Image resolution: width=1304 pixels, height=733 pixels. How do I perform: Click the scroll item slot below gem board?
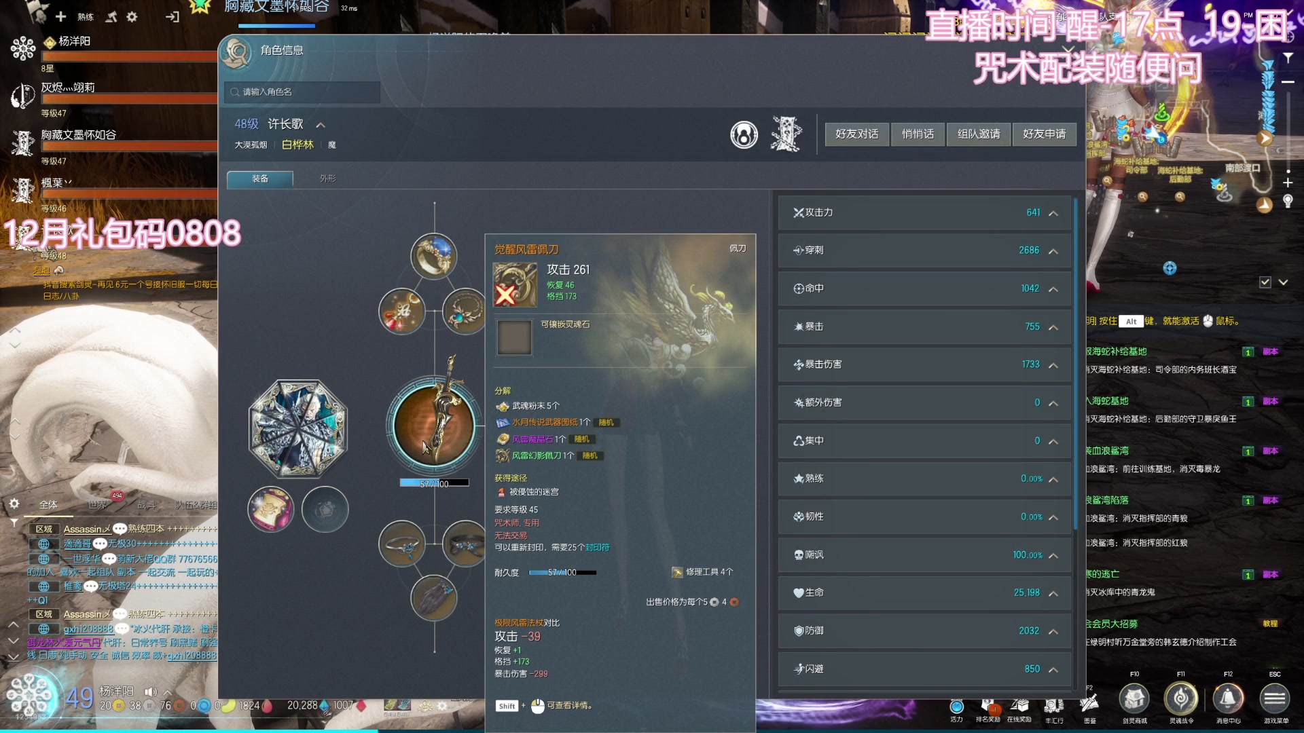(x=270, y=509)
